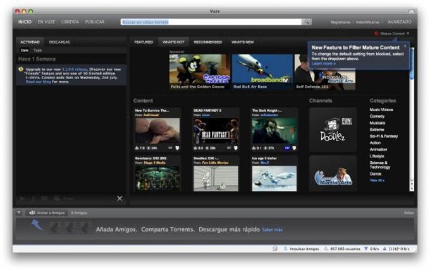Screen dimensions: 430x270
Task: Click the download speed arrow in status bar
Action: coord(366,249)
